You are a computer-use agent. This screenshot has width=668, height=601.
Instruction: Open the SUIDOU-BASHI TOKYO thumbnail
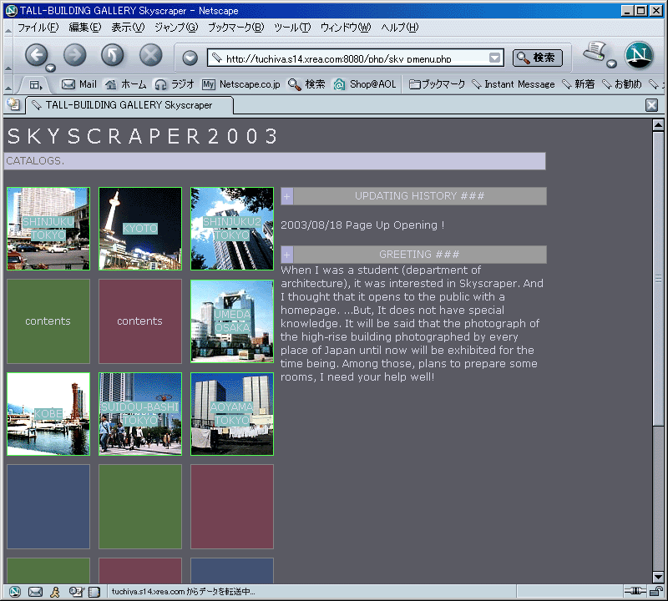[140, 414]
